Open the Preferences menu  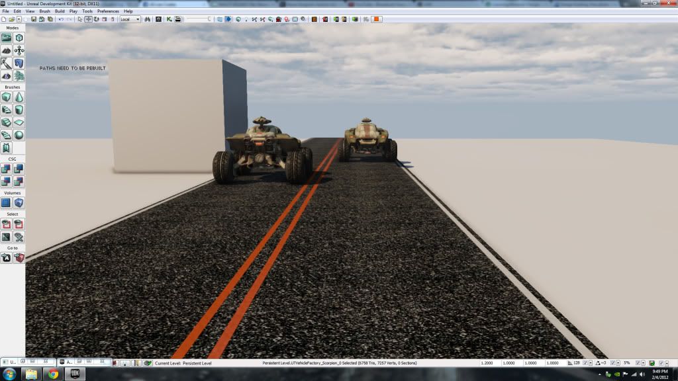(108, 11)
